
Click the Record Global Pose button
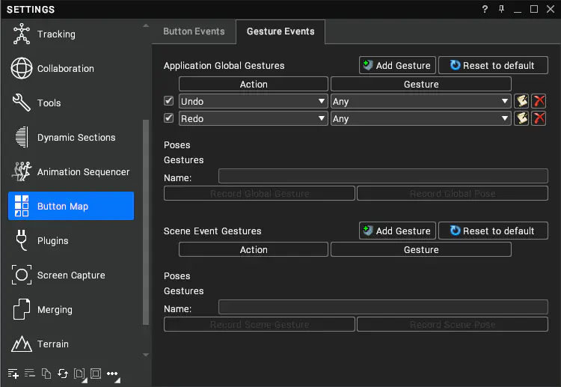point(453,193)
